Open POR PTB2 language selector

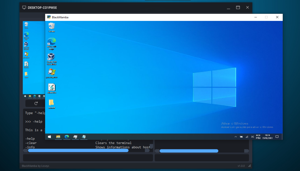pyautogui.click(x=258, y=137)
